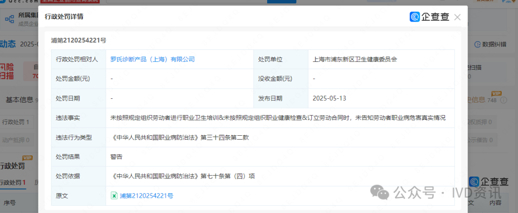The image size is (518, 213).
Task: Click the 企查查 logo in dialog header
Action: click(429, 17)
